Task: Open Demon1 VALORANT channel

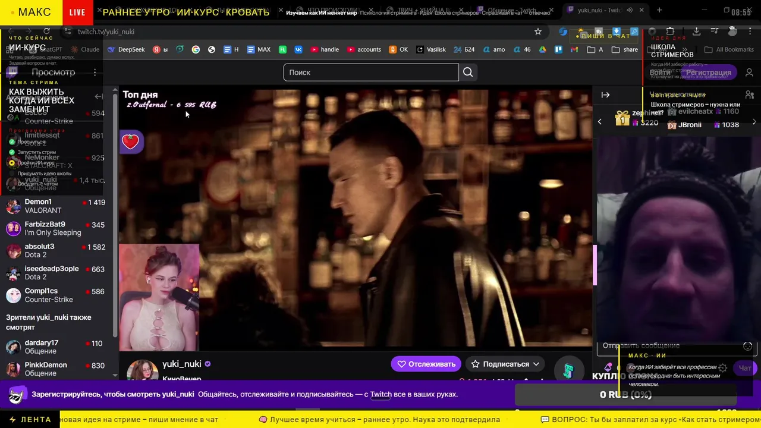Action: tap(55, 206)
